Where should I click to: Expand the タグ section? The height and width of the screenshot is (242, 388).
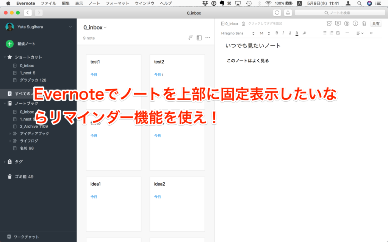(5, 162)
